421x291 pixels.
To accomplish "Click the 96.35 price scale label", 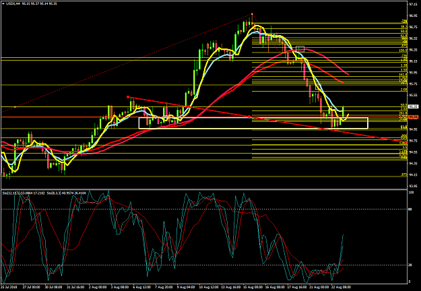I will tap(413, 50).
